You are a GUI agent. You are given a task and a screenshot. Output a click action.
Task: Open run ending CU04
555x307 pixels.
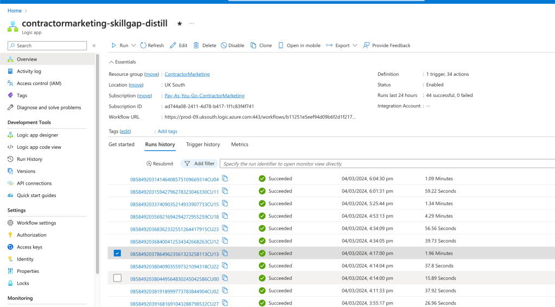click(175, 179)
